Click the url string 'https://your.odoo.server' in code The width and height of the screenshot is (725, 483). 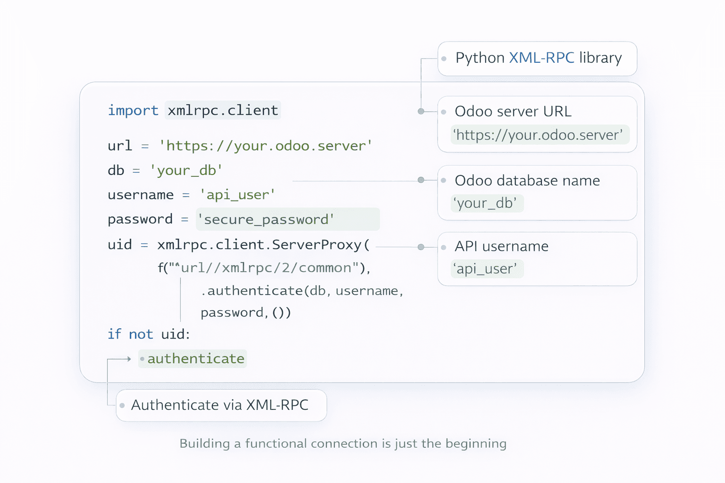click(x=266, y=146)
